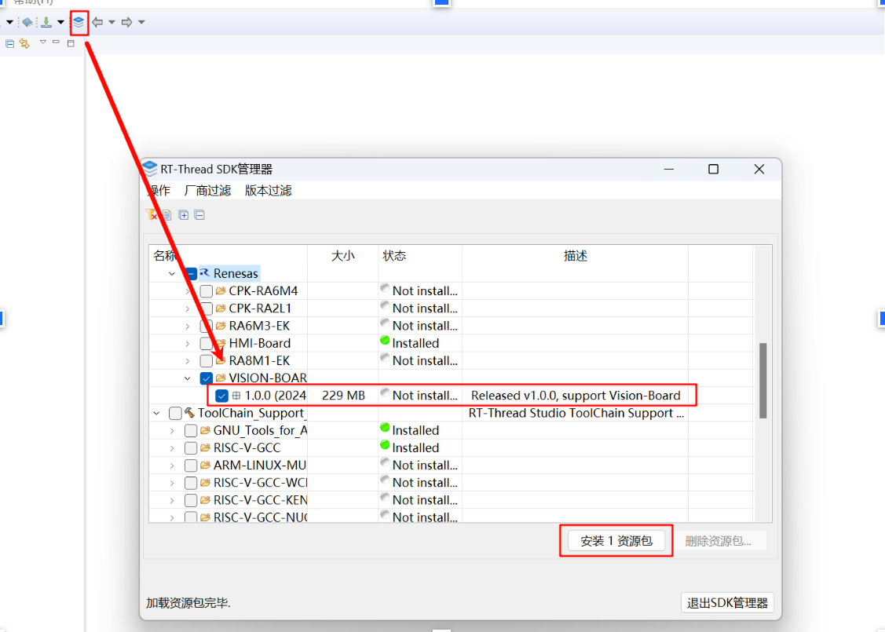Open the download icon's dropdown arrow

(60, 22)
